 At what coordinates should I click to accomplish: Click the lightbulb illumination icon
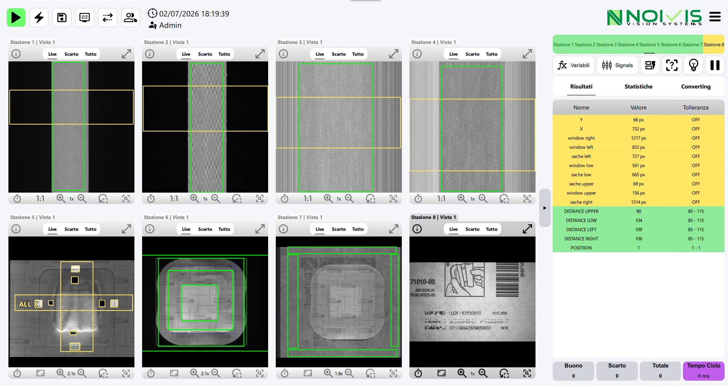point(694,65)
